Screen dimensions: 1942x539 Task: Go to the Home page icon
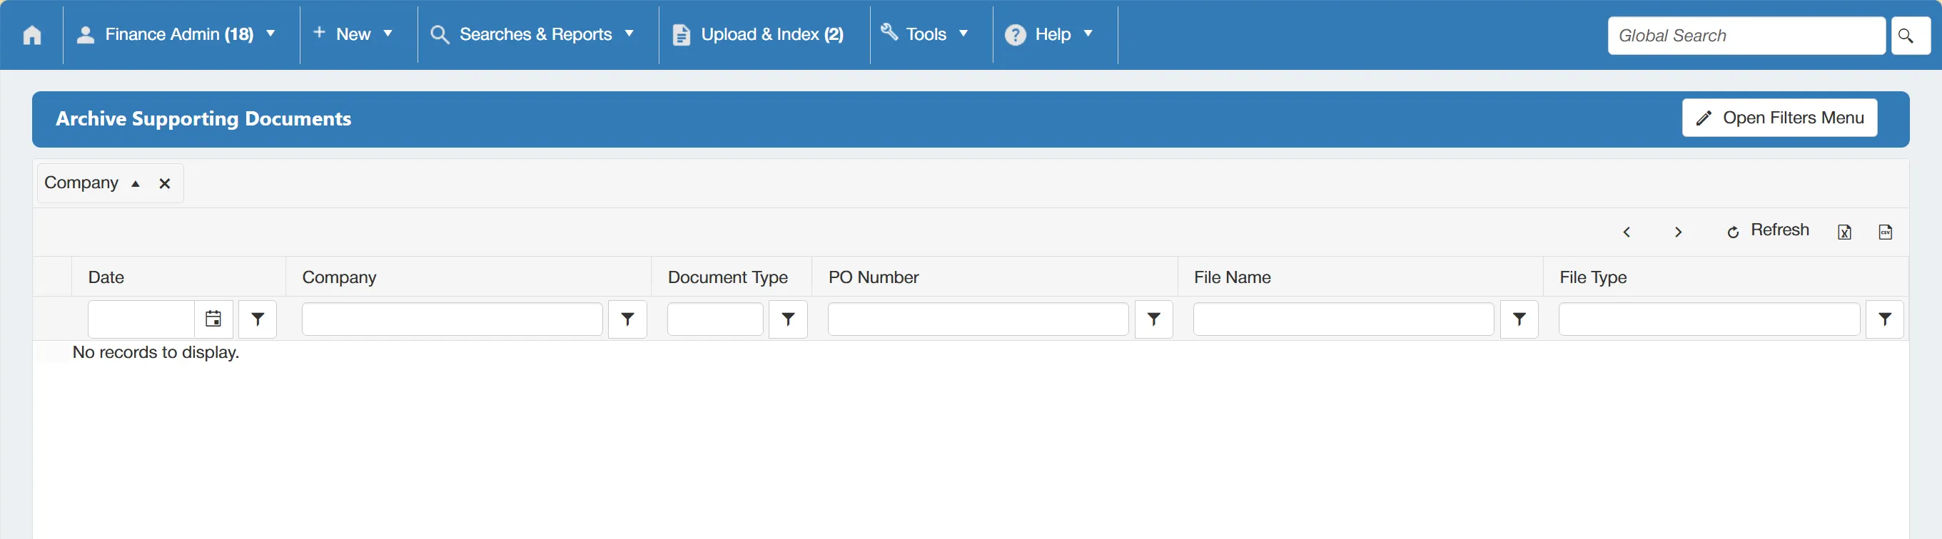[31, 36]
